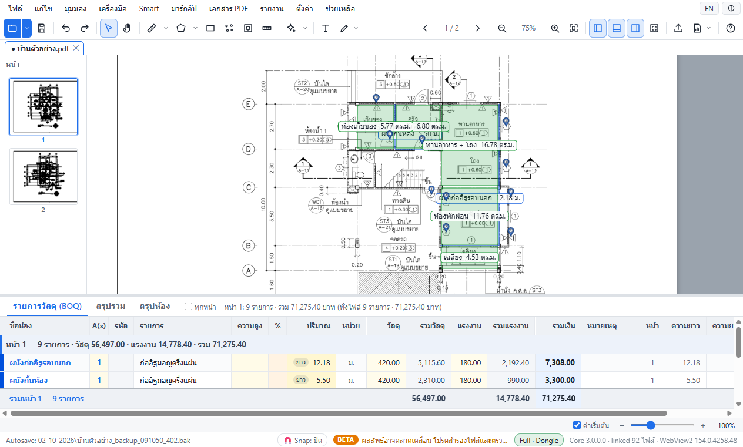Go to the previous page
Image resolution: width=743 pixels, height=447 pixels.
(425, 28)
